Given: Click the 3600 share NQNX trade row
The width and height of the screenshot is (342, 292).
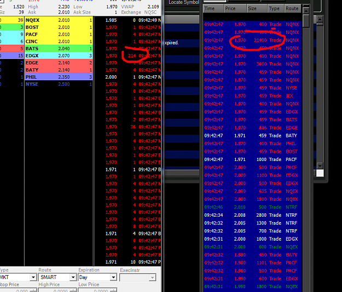Looking at the screenshot, I should click(x=252, y=64).
